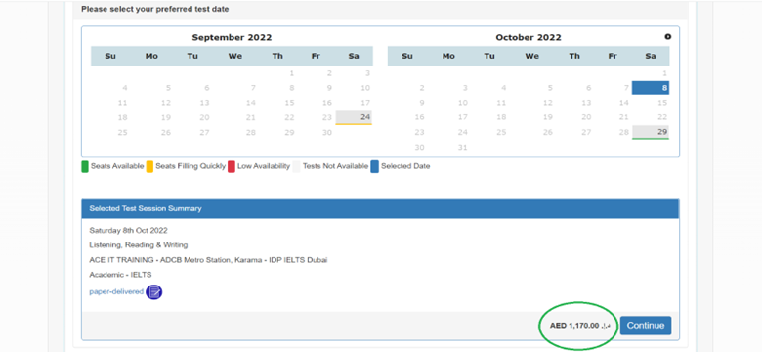This screenshot has height=352, width=762.
Task: Click the September 2022 month title
Action: [x=232, y=37]
